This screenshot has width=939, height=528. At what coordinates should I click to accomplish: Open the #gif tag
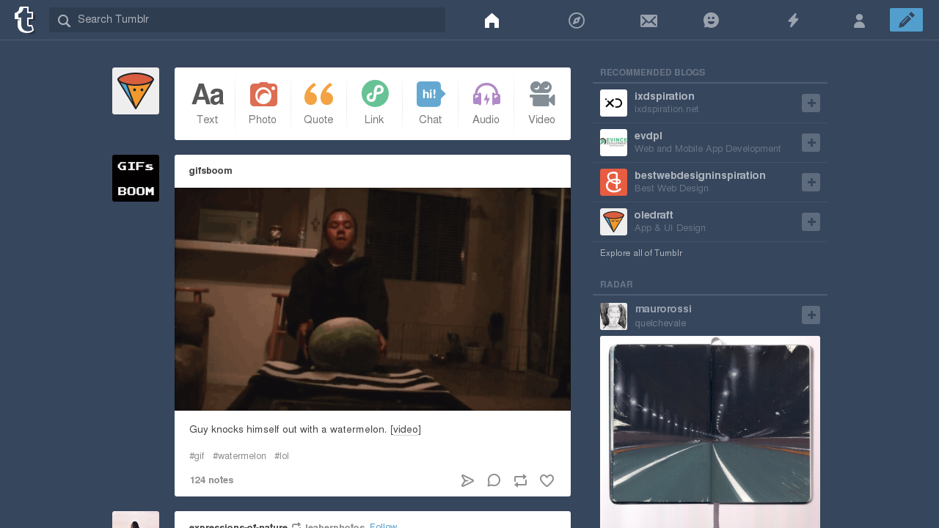pos(197,456)
